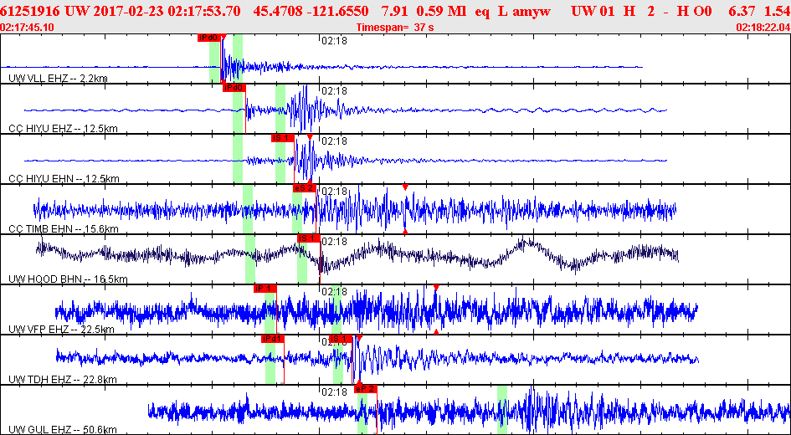Select the P pick flag on CC HIYU EHZ trace

[x=234, y=88]
